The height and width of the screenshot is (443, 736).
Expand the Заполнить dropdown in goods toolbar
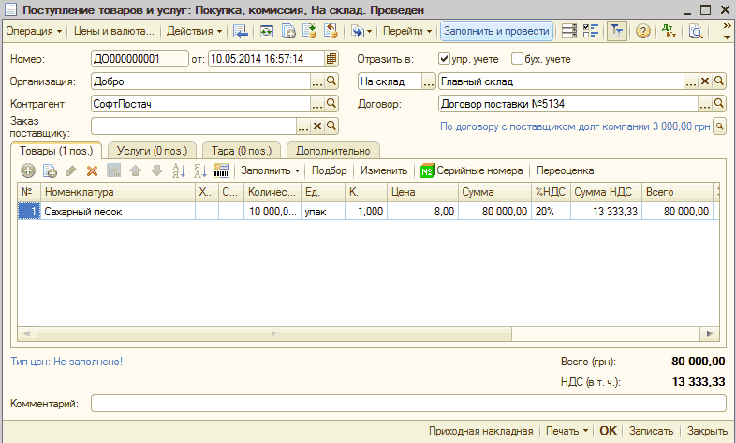point(270,170)
